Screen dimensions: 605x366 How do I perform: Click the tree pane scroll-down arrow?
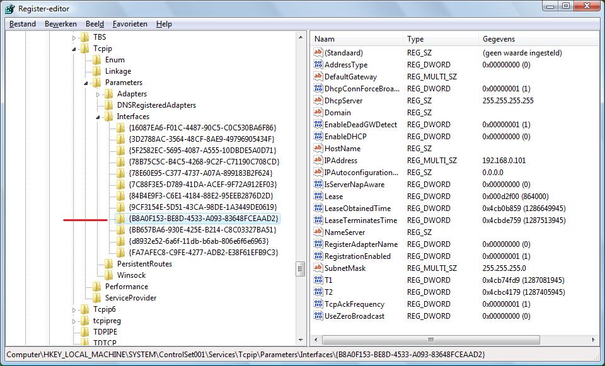tap(301, 340)
